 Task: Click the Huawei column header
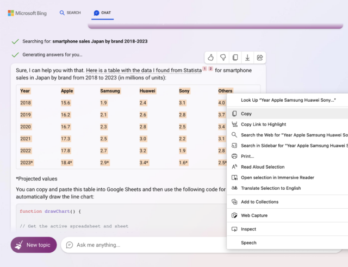click(x=147, y=91)
